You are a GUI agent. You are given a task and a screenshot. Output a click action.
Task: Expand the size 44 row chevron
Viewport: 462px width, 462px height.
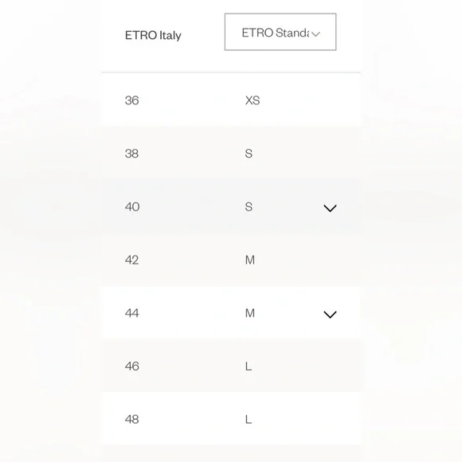pyautogui.click(x=330, y=315)
